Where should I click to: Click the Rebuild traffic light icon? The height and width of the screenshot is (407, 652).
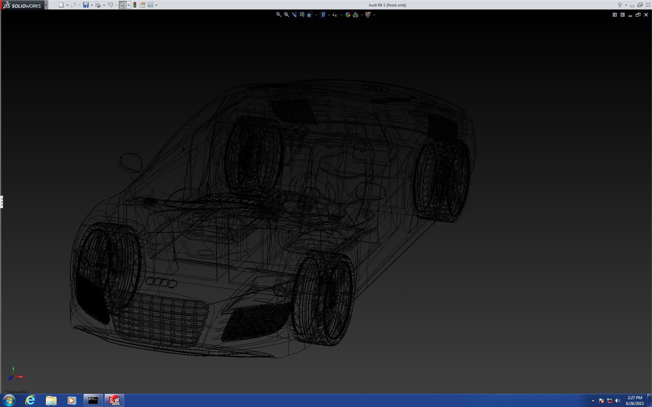click(135, 5)
